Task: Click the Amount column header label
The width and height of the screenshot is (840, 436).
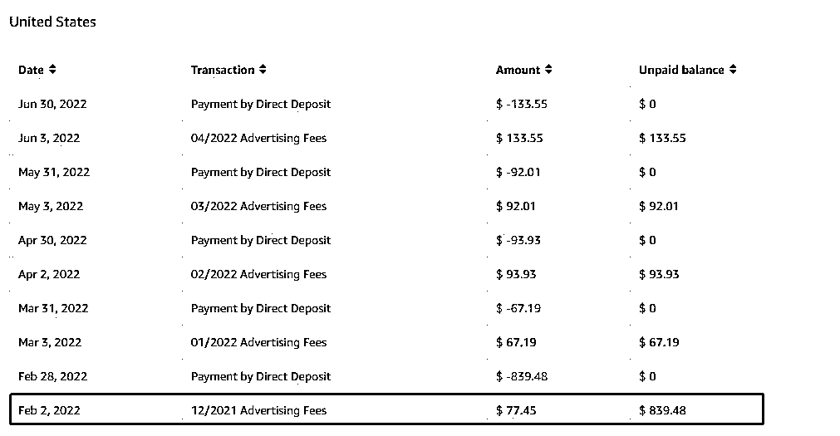Action: pos(518,70)
